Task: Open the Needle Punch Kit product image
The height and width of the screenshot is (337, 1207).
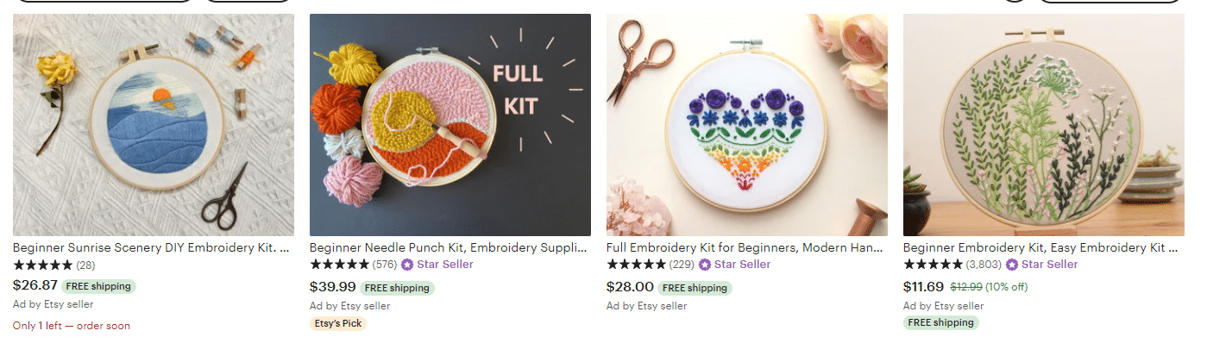Action: [x=450, y=125]
